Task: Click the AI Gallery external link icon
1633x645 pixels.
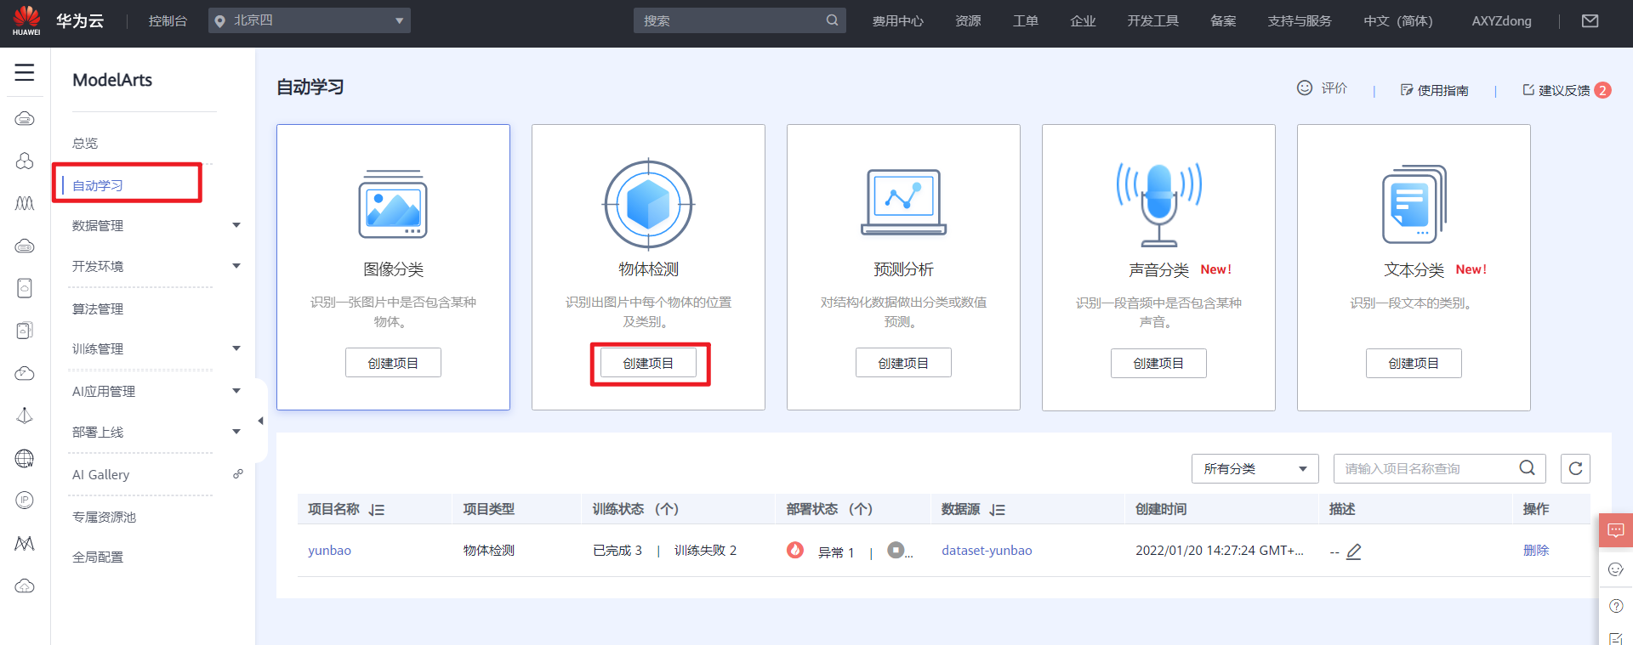Action: point(238,474)
